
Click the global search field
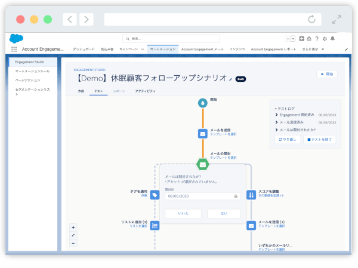coord(171,39)
